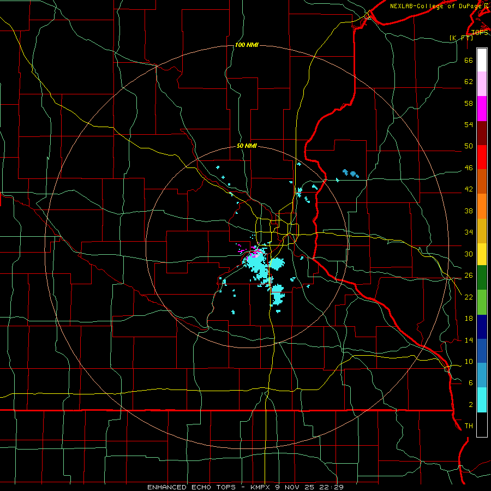Click the ENHANCED ECHO TOPS product title
The height and width of the screenshot is (491, 491).
[x=191, y=487]
